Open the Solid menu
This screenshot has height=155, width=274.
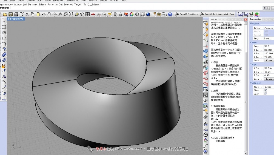point(40,1)
